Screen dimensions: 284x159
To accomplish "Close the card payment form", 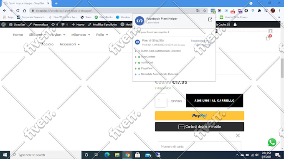I will [x=238, y=136].
